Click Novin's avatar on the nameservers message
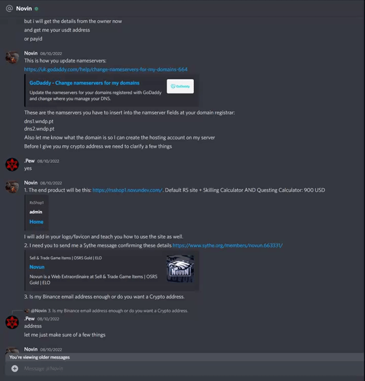This screenshot has height=381, width=365. point(12,57)
